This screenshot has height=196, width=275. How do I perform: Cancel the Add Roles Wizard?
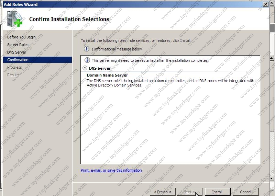click(x=246, y=192)
